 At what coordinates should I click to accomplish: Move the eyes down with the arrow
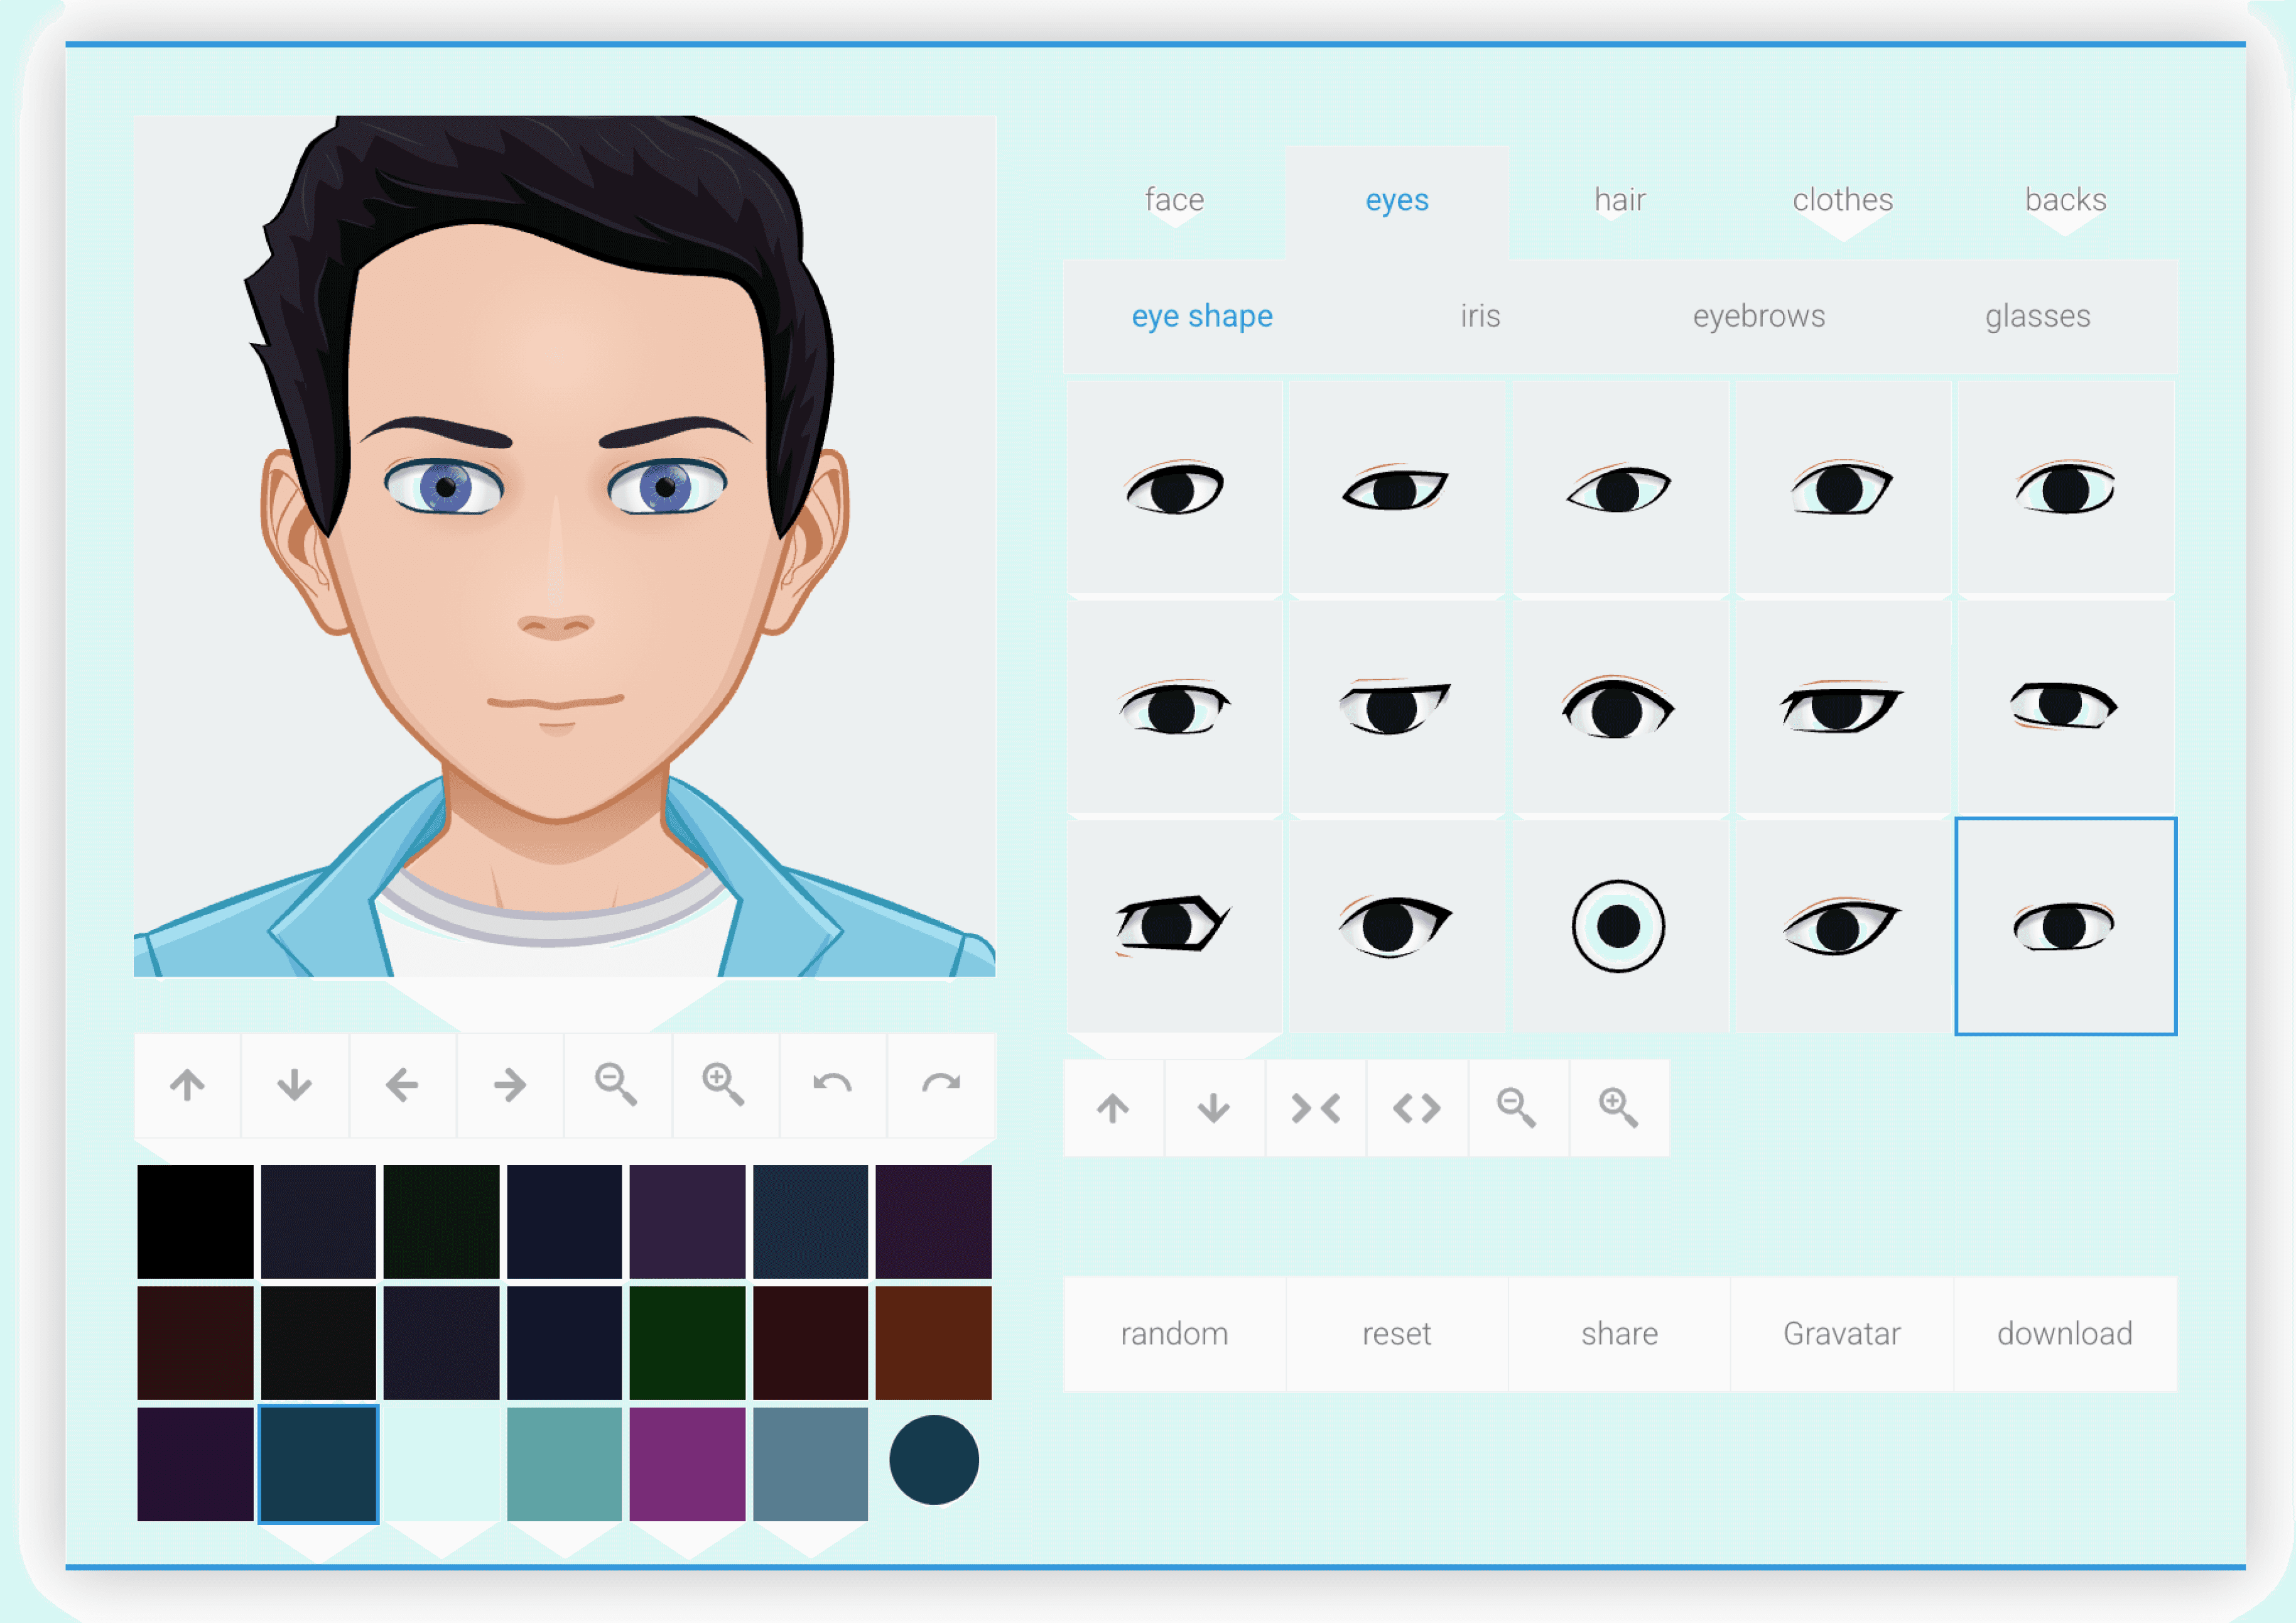(x=1214, y=1109)
